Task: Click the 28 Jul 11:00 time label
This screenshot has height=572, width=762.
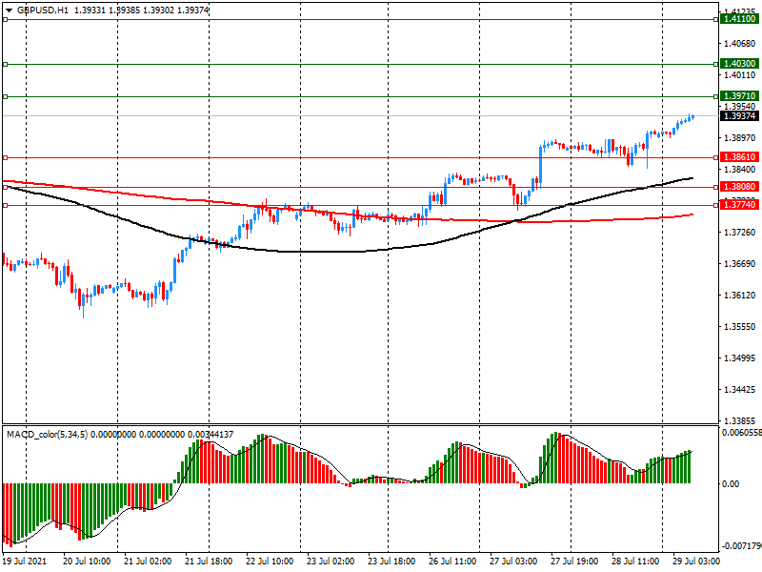Action: pyautogui.click(x=635, y=562)
